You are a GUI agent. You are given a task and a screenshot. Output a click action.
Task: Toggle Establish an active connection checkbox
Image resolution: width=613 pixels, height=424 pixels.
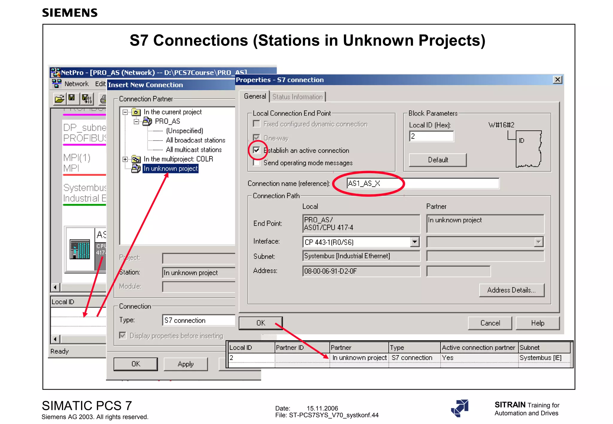point(257,150)
